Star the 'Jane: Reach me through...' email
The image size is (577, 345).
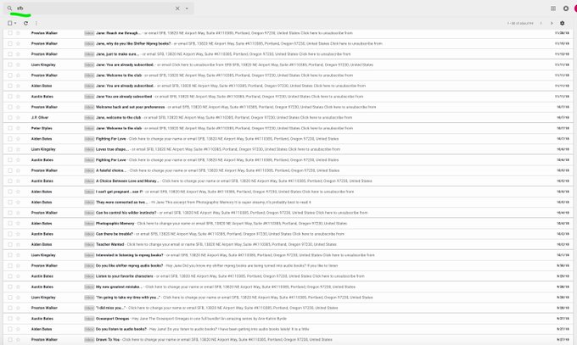tap(18, 33)
